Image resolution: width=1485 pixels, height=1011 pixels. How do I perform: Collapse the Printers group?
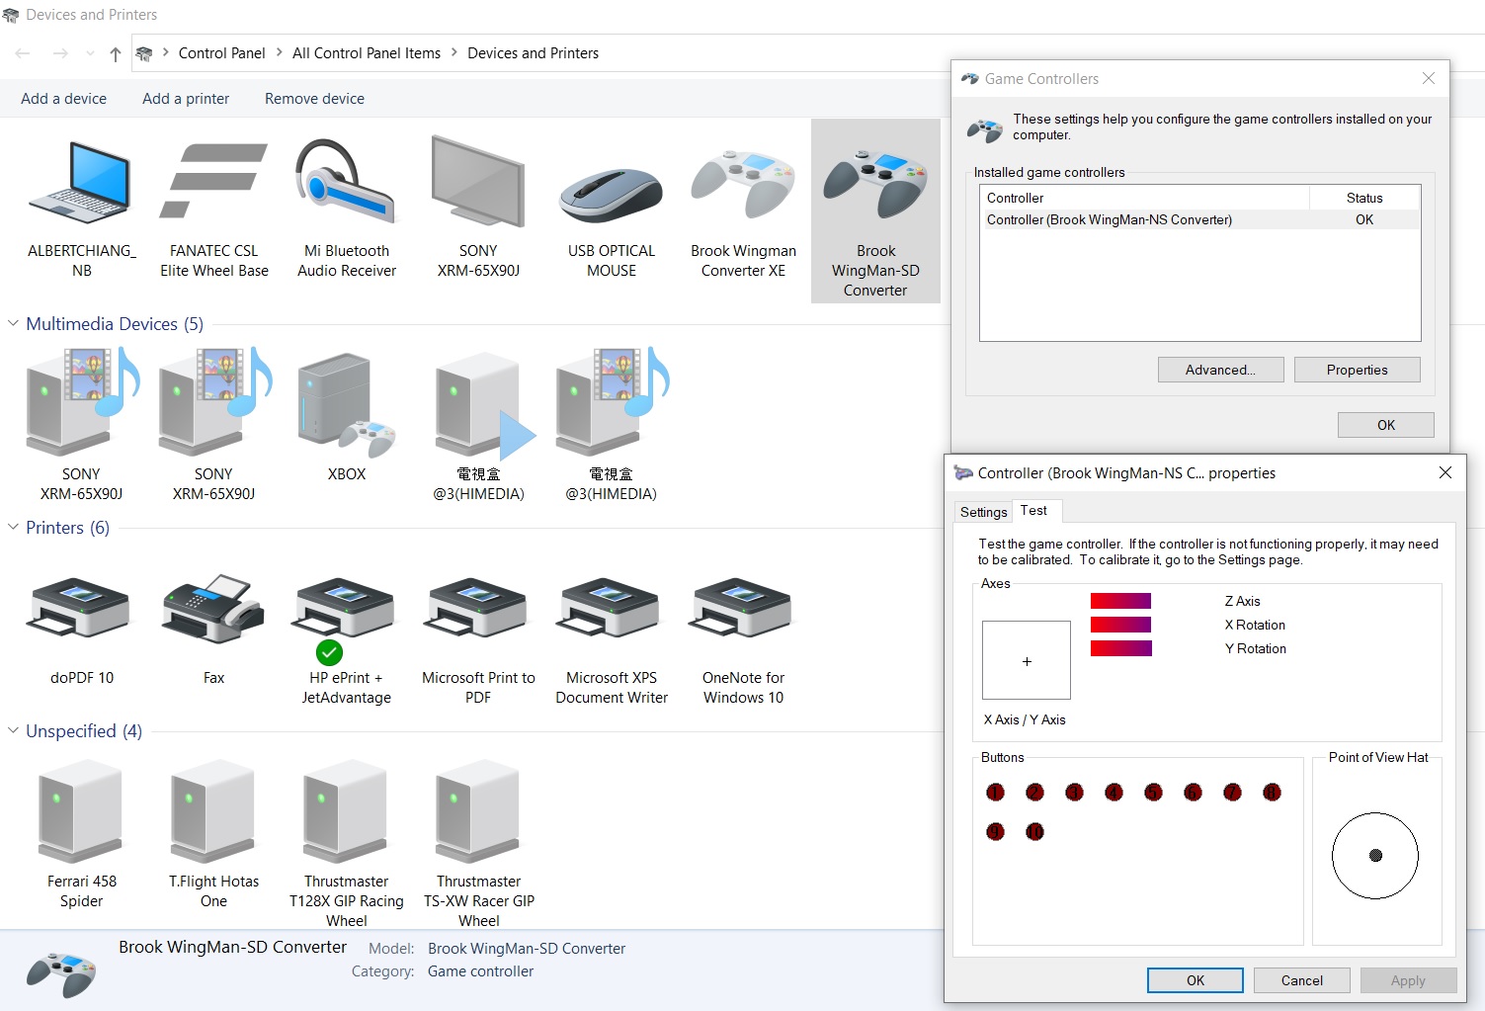tap(13, 527)
